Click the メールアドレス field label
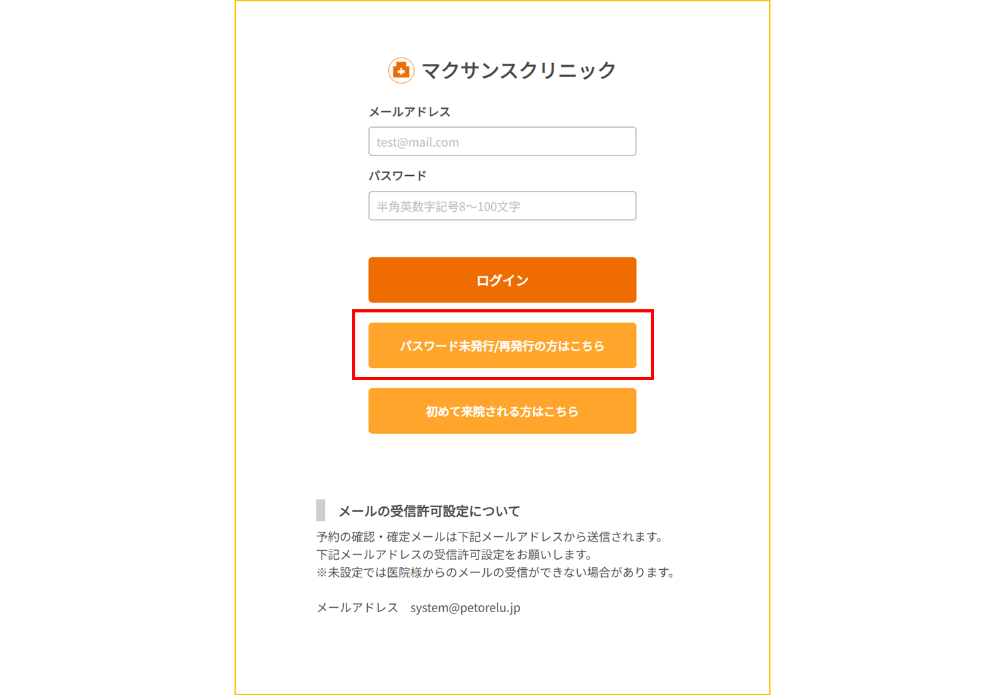The height and width of the screenshot is (695, 1005). (x=410, y=112)
